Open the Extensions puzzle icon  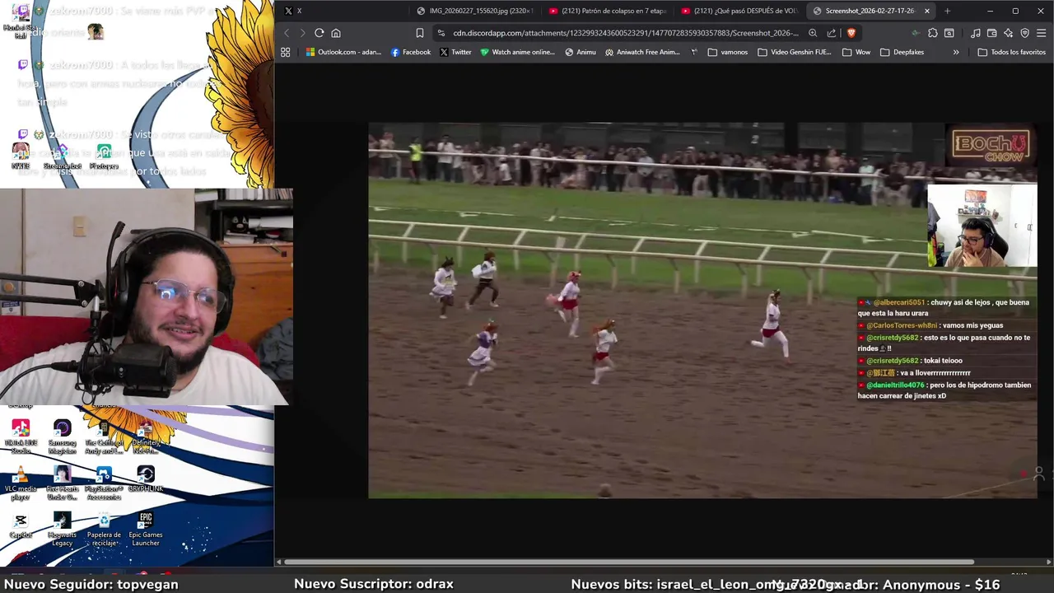[x=933, y=33]
